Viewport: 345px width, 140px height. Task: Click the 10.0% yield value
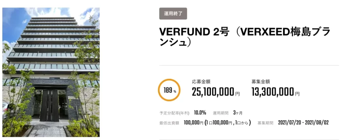pyautogui.click(x=200, y=112)
